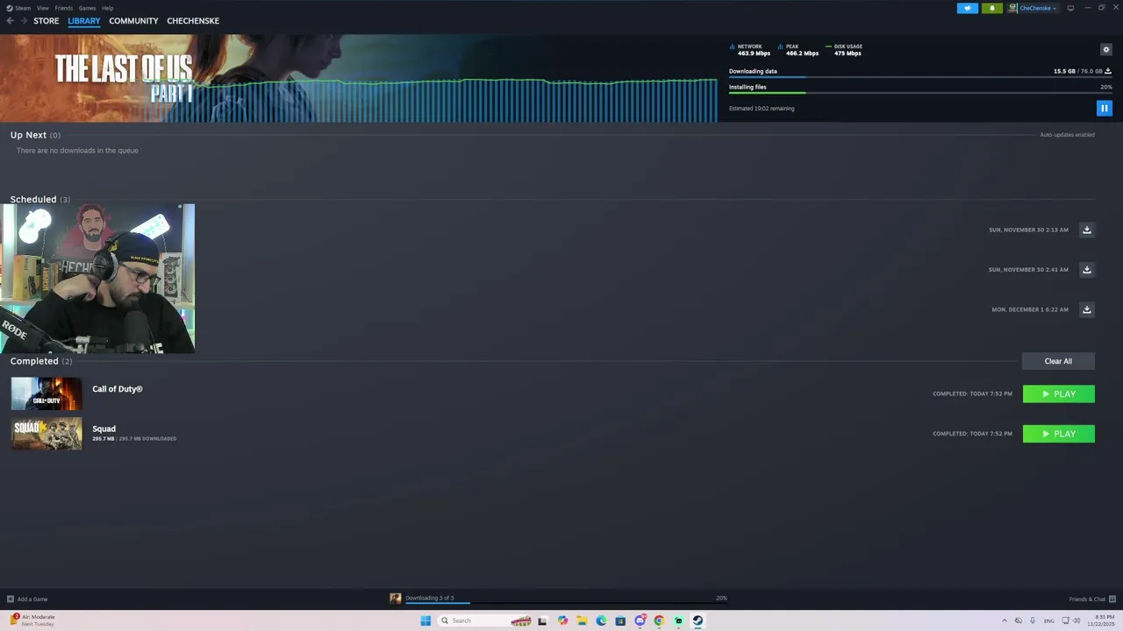Open Microsoft Edge from the taskbar

[601, 620]
